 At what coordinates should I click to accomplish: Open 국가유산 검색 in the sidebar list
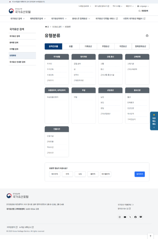coord(22,36)
